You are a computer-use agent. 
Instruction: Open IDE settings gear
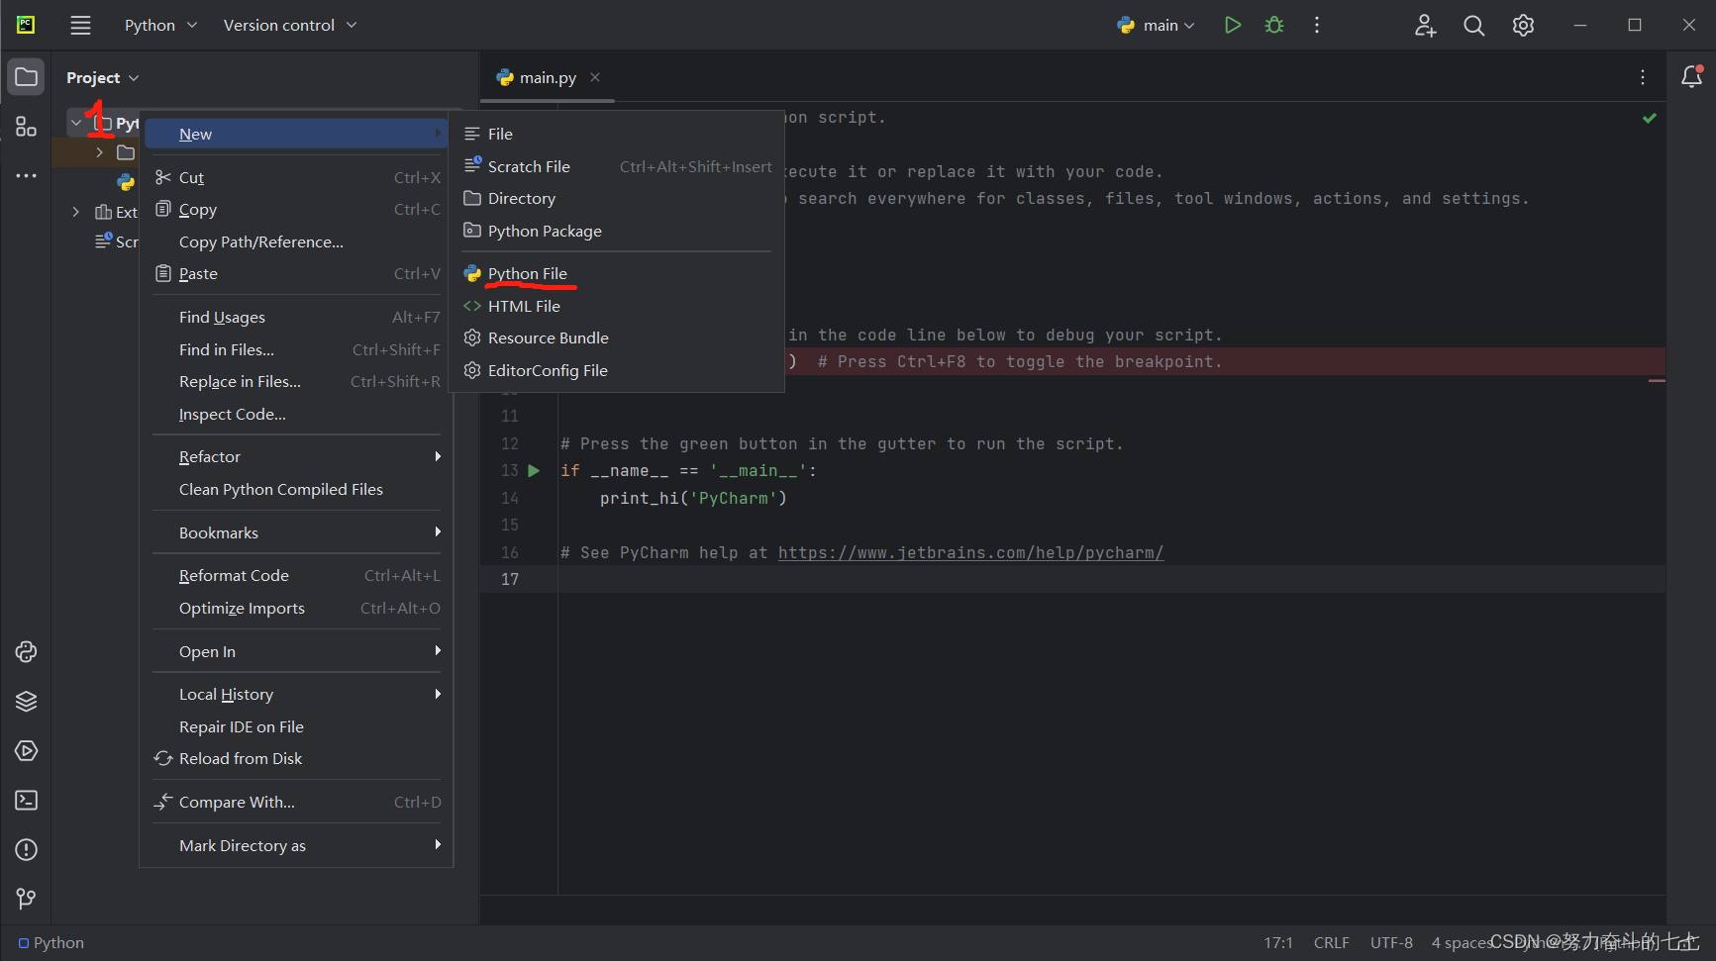tap(1523, 25)
